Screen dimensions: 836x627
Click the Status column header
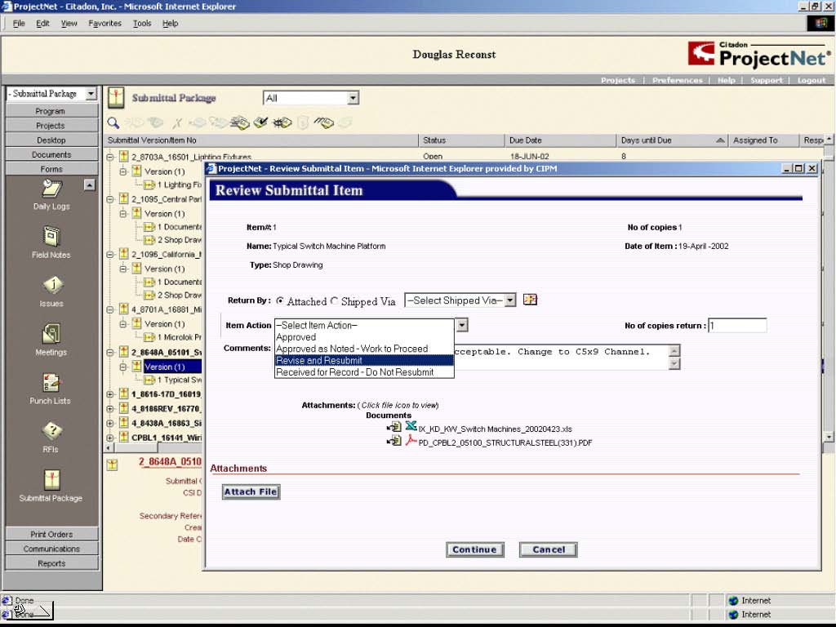point(461,140)
